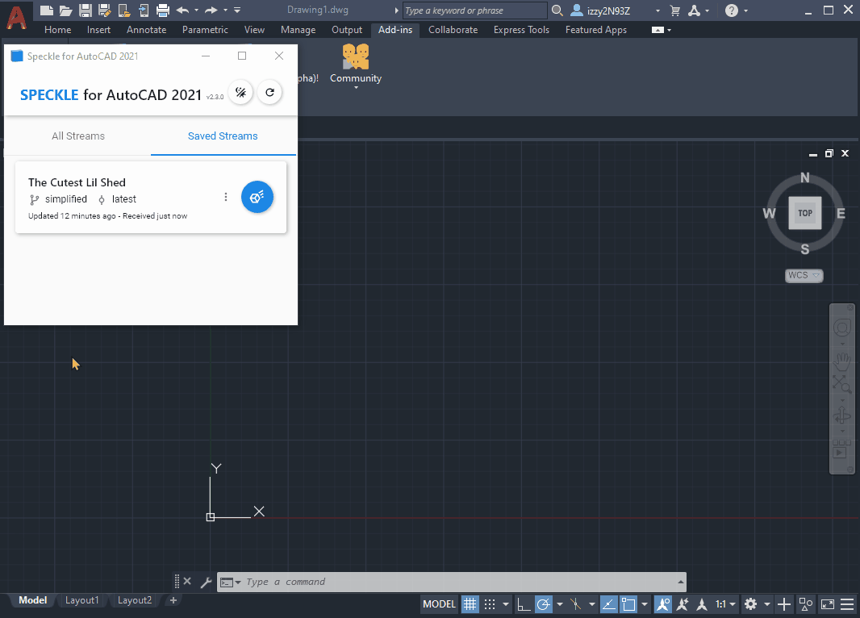Click Save to Web and Mobile icon
The image size is (860, 618).
[x=143, y=10]
